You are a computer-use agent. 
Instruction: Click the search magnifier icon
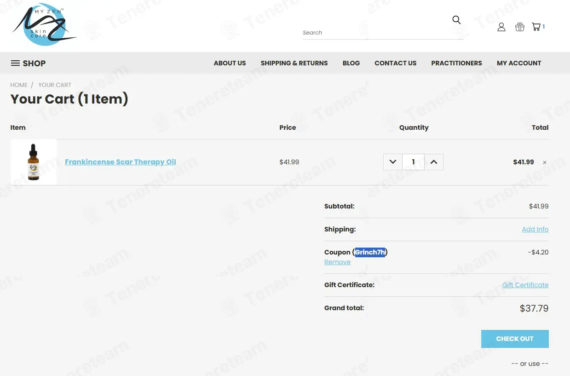456,20
